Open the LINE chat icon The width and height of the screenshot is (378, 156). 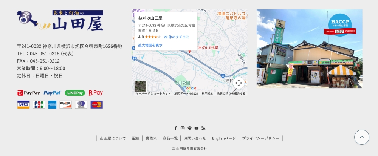189,128
